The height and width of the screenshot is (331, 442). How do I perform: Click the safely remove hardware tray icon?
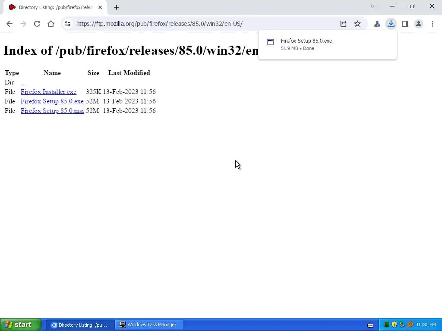click(402, 325)
